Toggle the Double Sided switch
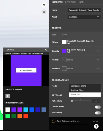 pyautogui.click(x=98, y=107)
